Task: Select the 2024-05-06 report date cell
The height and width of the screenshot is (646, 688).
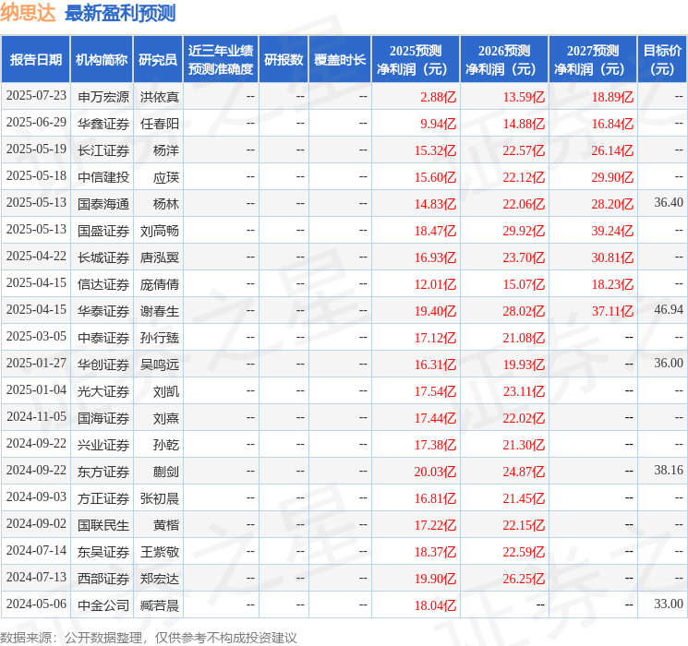Action: 36,605
